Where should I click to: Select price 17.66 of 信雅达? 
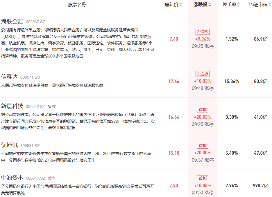[x=174, y=81]
